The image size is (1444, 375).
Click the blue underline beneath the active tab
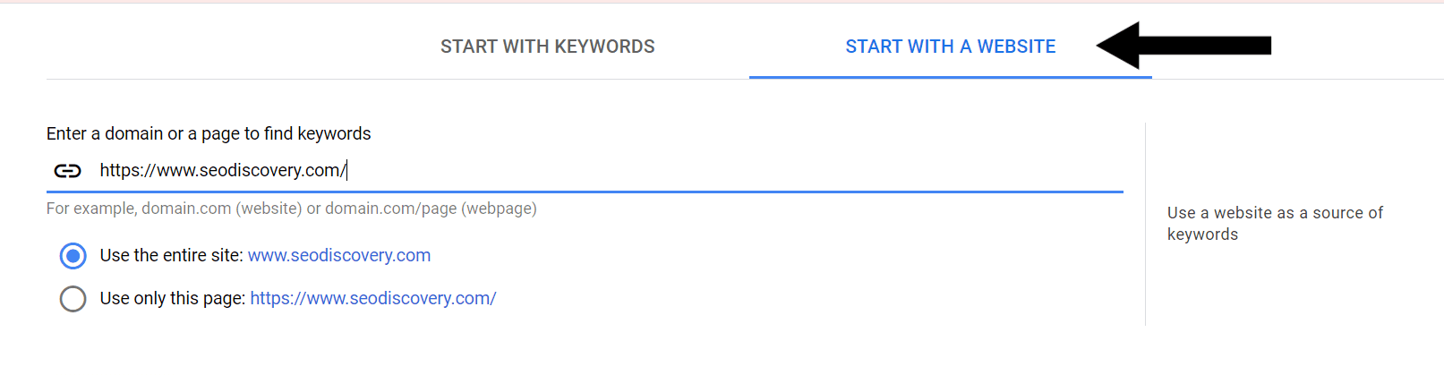coord(950,77)
